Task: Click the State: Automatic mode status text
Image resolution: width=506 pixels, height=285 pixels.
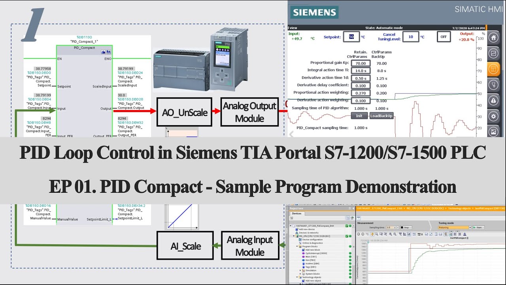Action: click(x=384, y=28)
